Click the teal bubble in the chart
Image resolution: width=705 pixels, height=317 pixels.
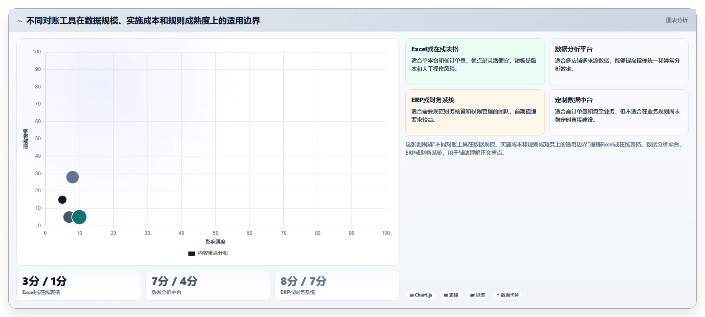click(x=79, y=217)
